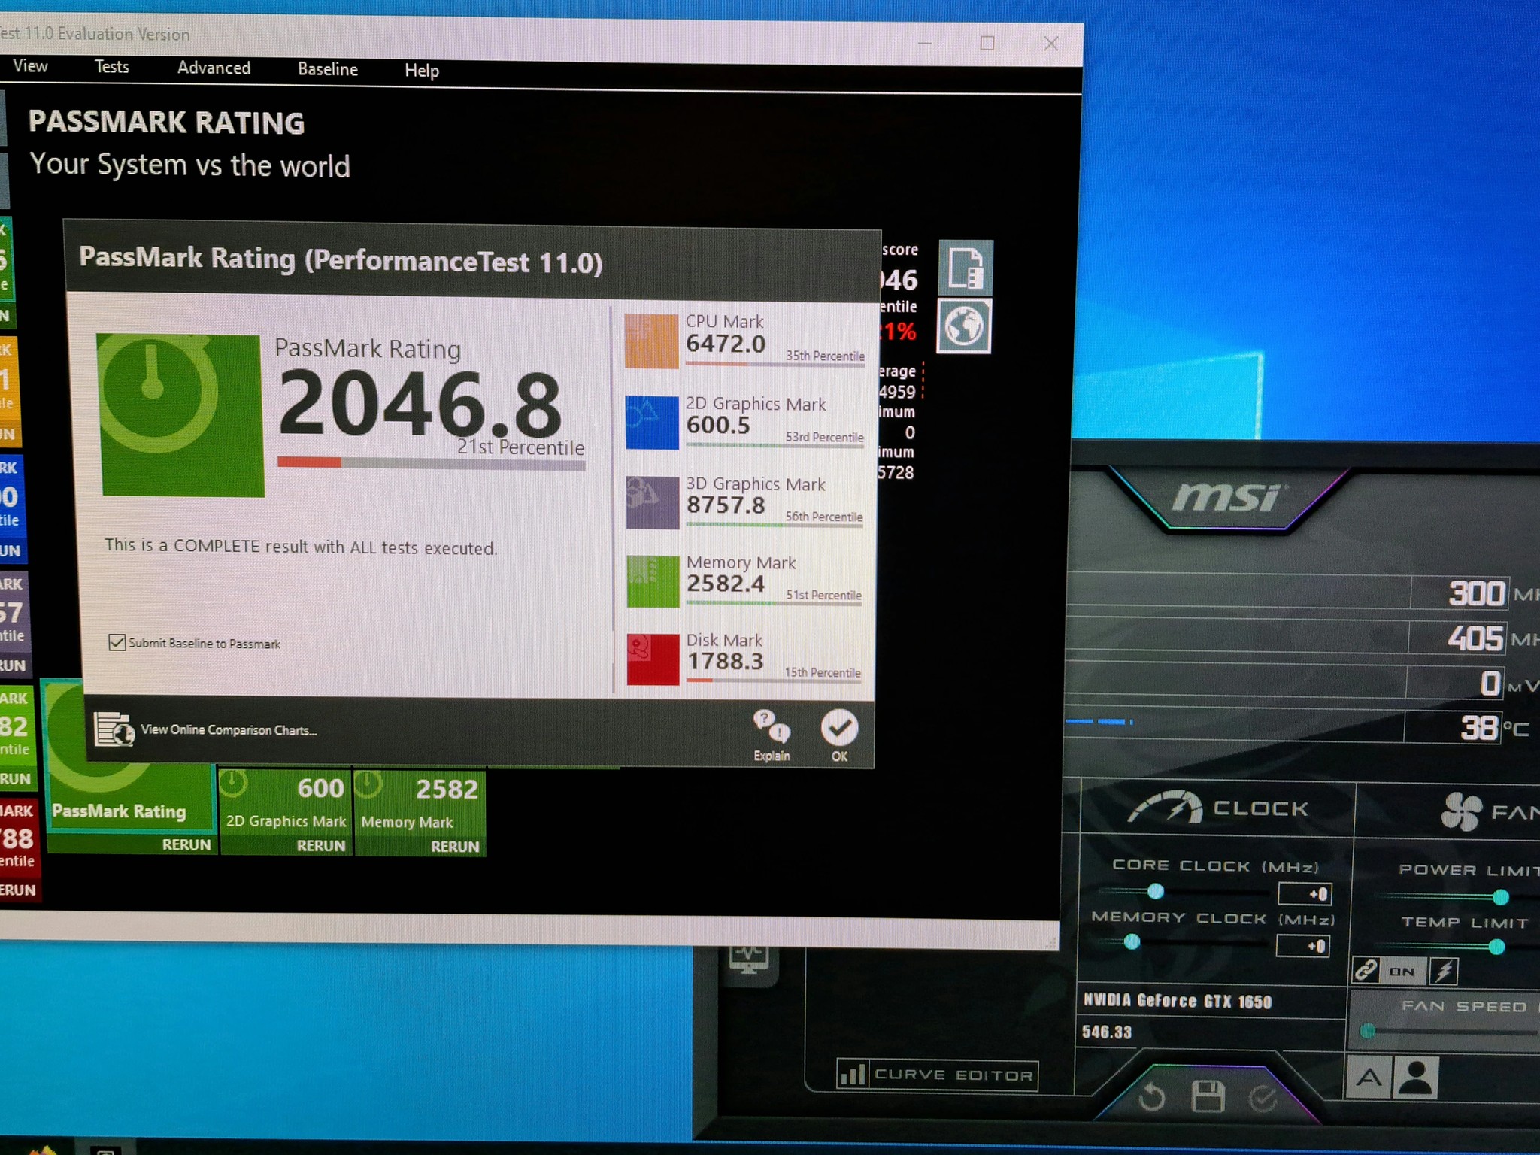Viewport: 1540px width, 1155px height.
Task: Click the blue 2D Graphics Mark icon
Action: [x=652, y=422]
